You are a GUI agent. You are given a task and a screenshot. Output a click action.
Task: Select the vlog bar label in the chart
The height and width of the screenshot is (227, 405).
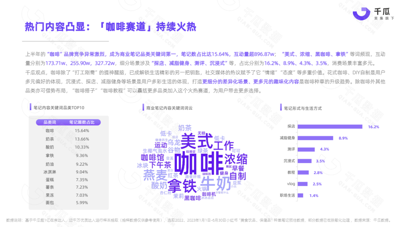290,184
